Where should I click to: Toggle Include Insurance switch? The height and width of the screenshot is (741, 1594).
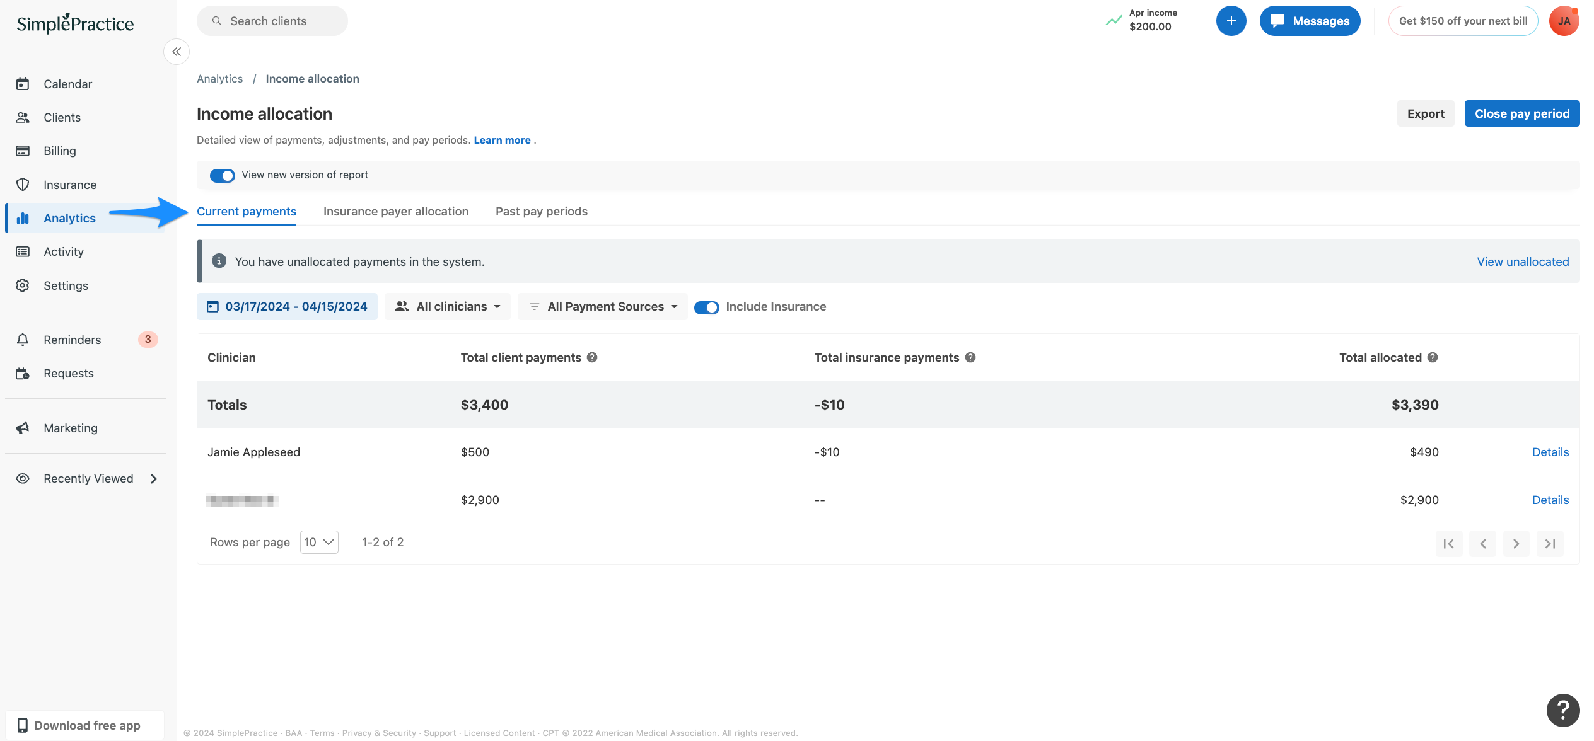707,307
